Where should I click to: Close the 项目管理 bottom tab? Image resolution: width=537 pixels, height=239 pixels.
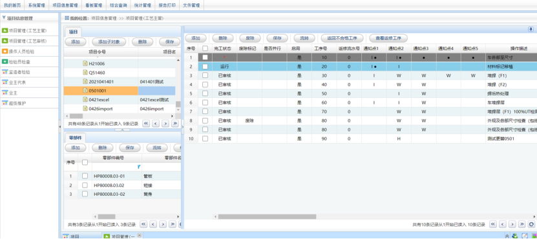pos(139,235)
